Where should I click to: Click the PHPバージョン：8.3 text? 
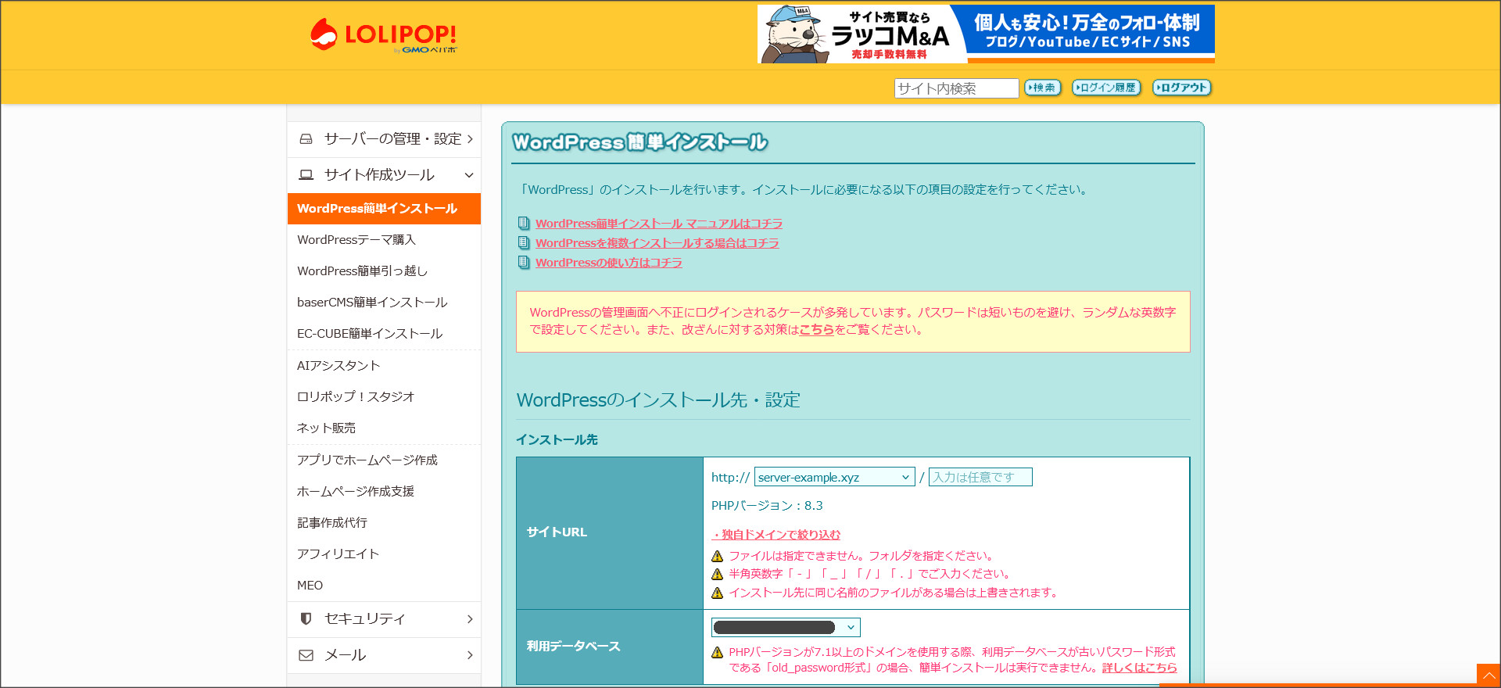coord(767,506)
